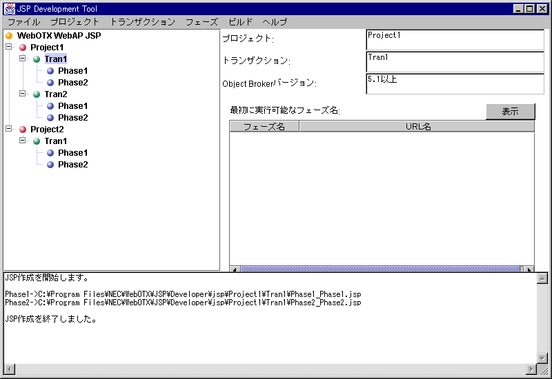Click the log line JSP作成を終了しました。
Viewport: 552px width, 379px height.
click(50, 319)
